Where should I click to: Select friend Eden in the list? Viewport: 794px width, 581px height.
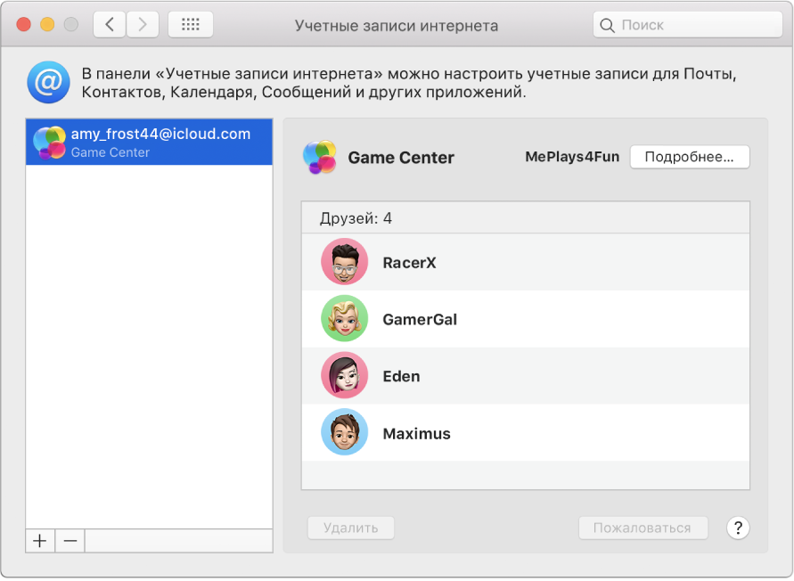pyautogui.click(x=525, y=376)
